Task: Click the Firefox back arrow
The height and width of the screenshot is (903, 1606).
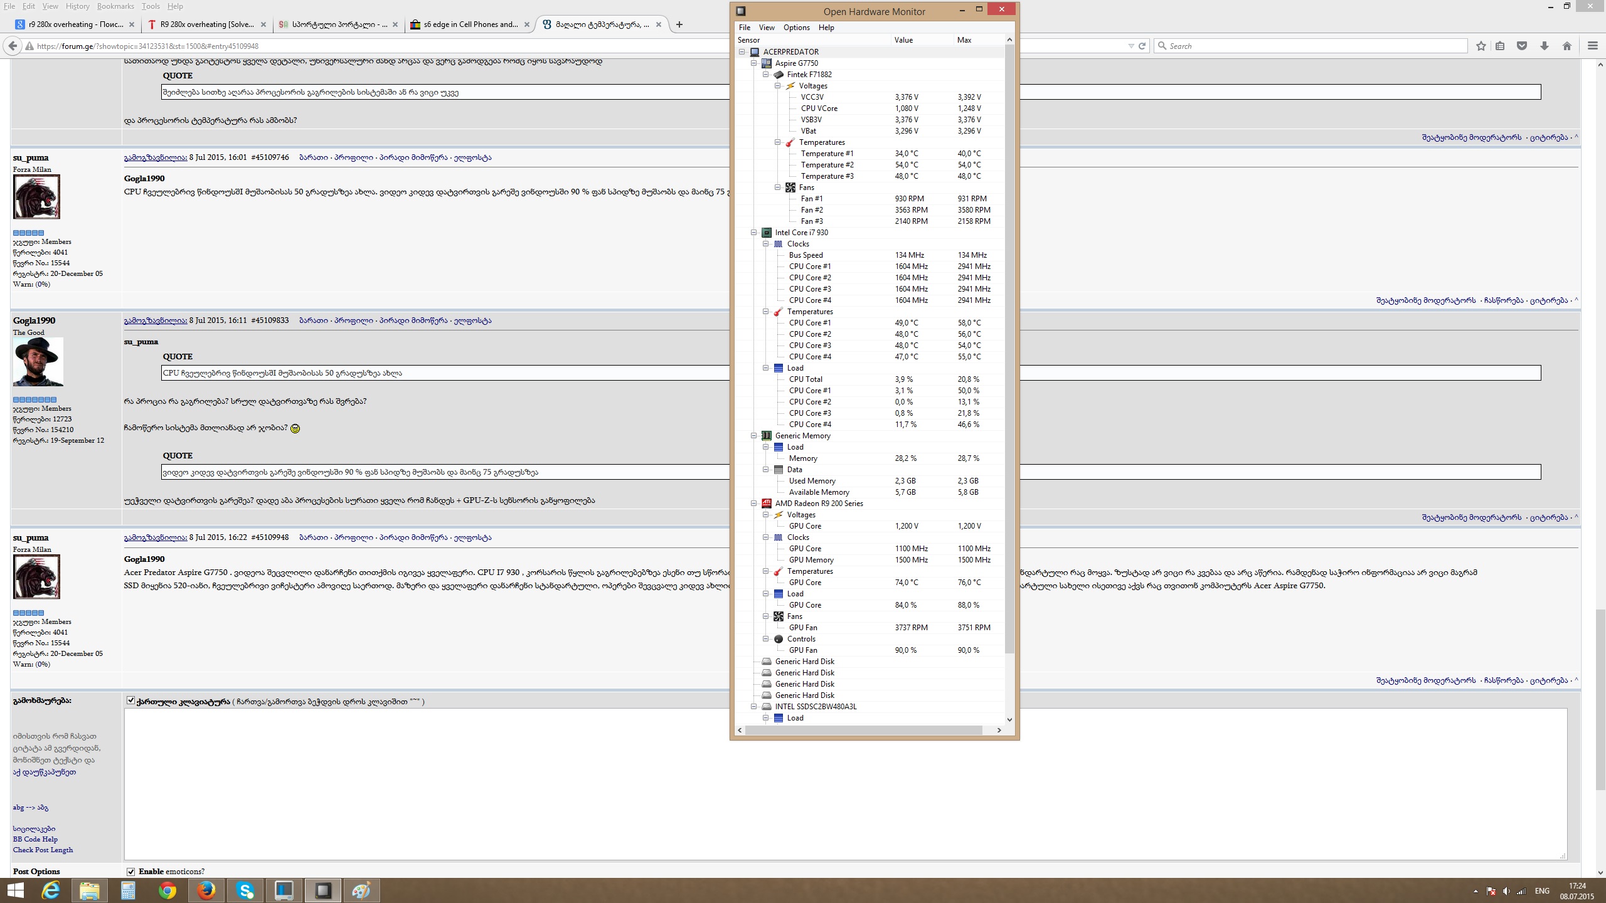Action: [12, 46]
